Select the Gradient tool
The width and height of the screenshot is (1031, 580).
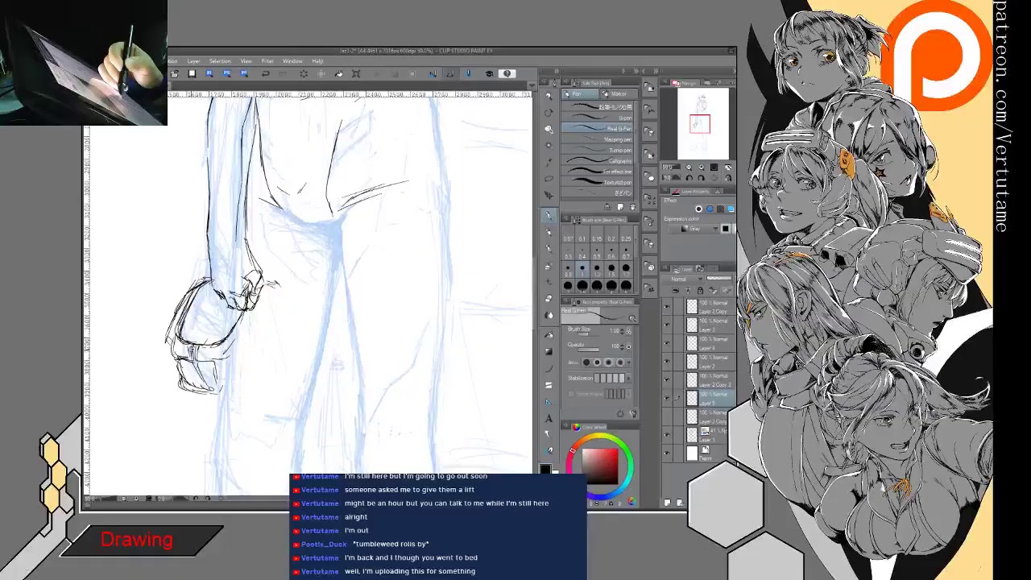[x=549, y=351]
